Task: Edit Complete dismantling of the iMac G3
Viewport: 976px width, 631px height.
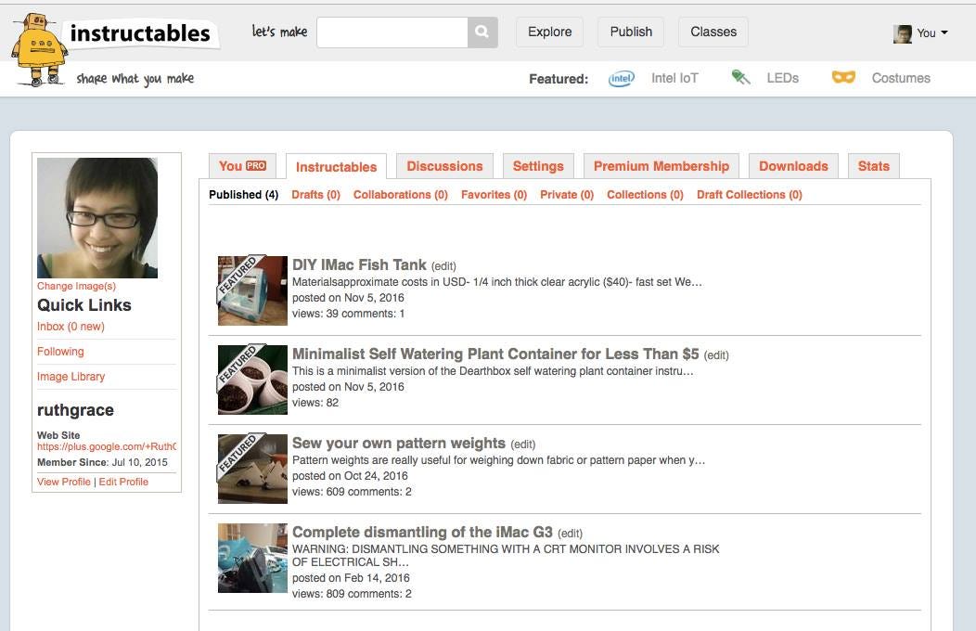Action: [571, 534]
